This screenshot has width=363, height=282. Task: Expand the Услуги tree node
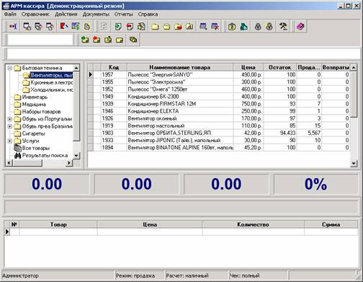pos(10,141)
